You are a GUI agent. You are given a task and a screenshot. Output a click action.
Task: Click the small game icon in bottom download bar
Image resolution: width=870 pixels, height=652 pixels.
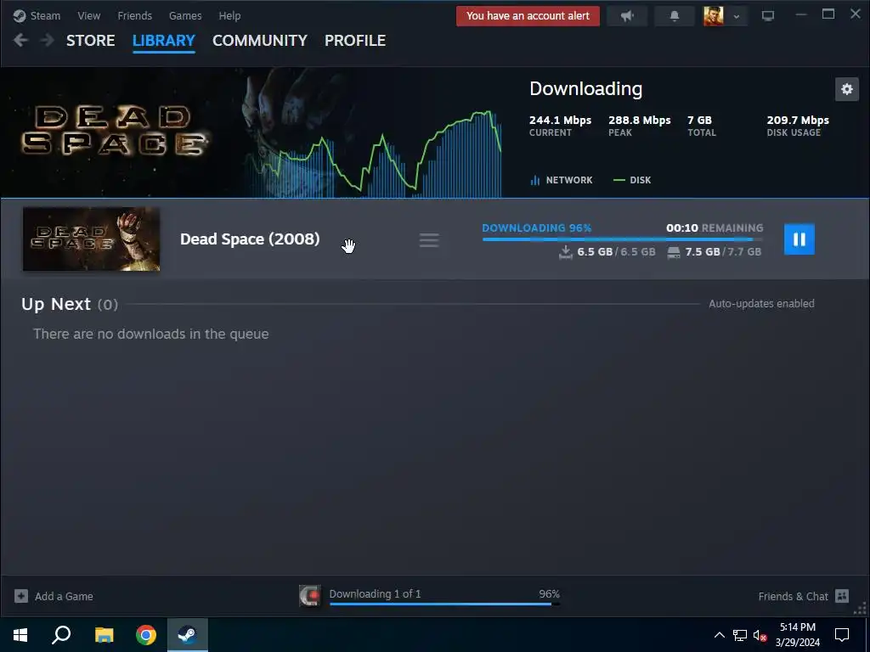point(309,596)
